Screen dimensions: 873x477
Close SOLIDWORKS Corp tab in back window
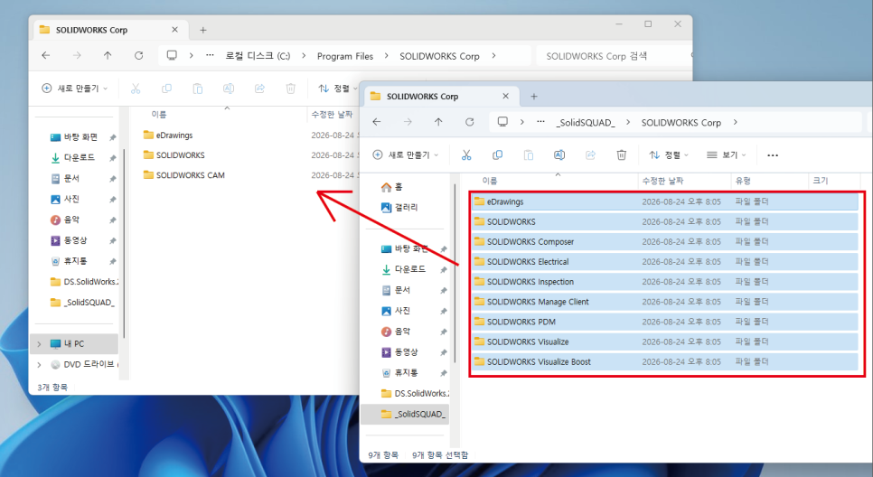pyautogui.click(x=174, y=30)
